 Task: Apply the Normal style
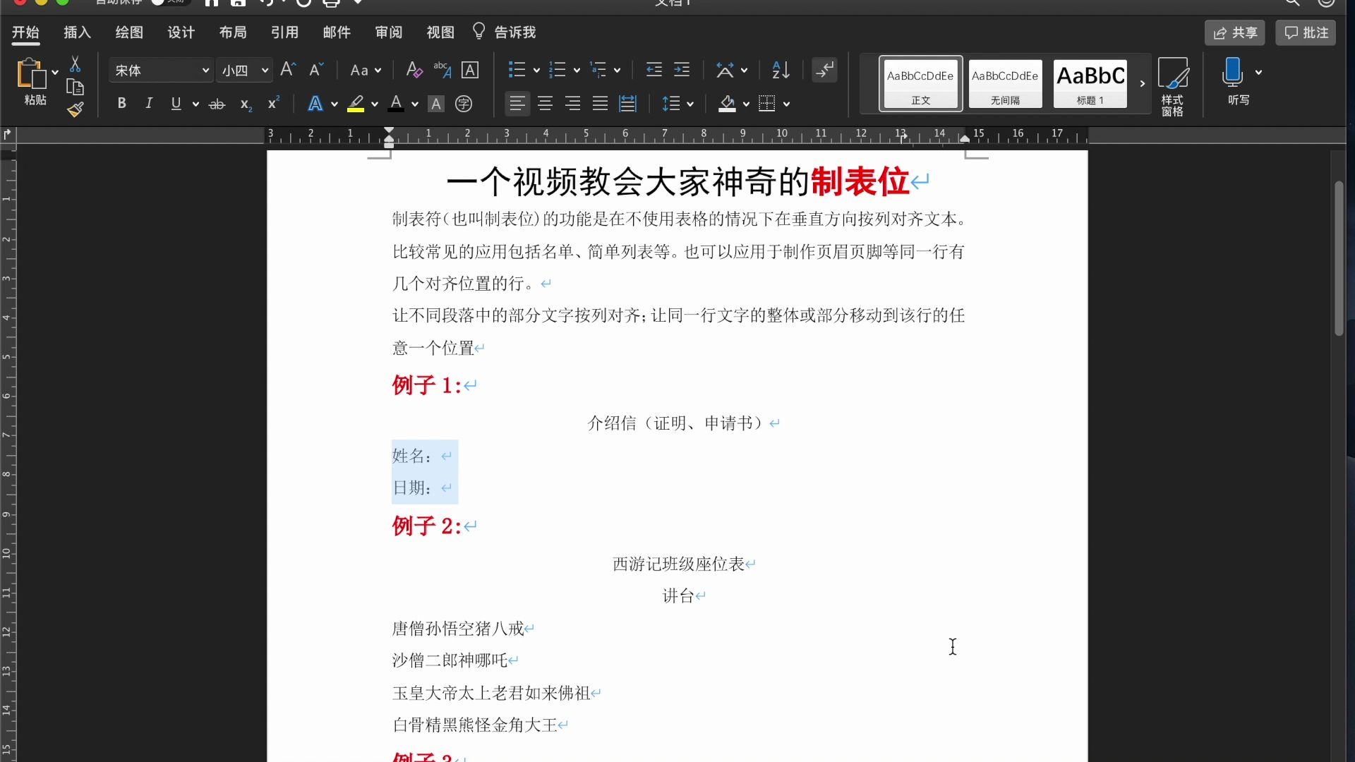pos(920,83)
